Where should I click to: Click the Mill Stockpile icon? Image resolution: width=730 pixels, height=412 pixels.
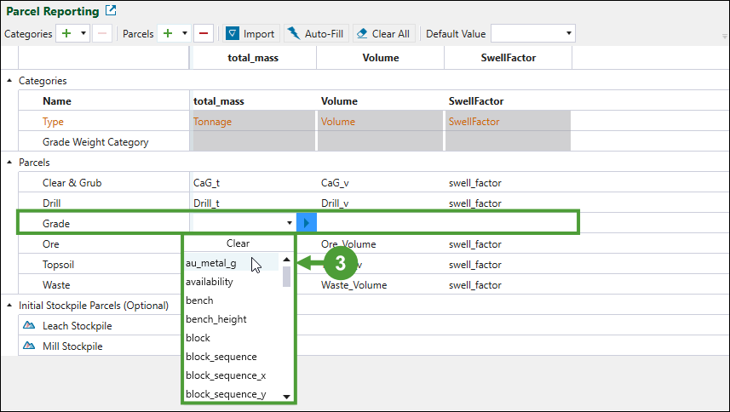(29, 346)
